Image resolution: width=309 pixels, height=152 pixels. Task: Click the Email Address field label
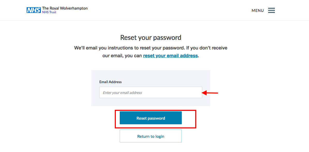pyautogui.click(x=110, y=82)
